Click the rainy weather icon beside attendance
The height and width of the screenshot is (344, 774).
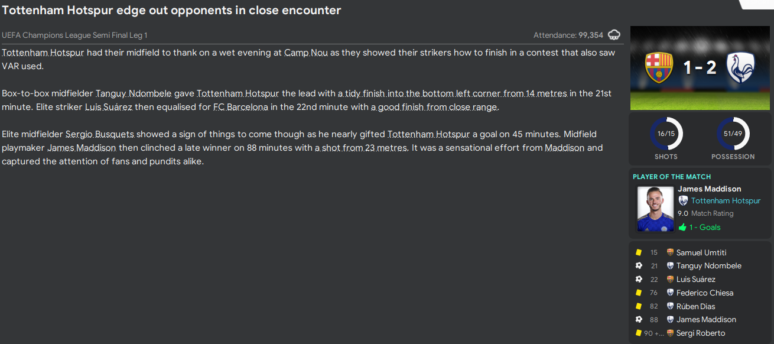pos(614,35)
